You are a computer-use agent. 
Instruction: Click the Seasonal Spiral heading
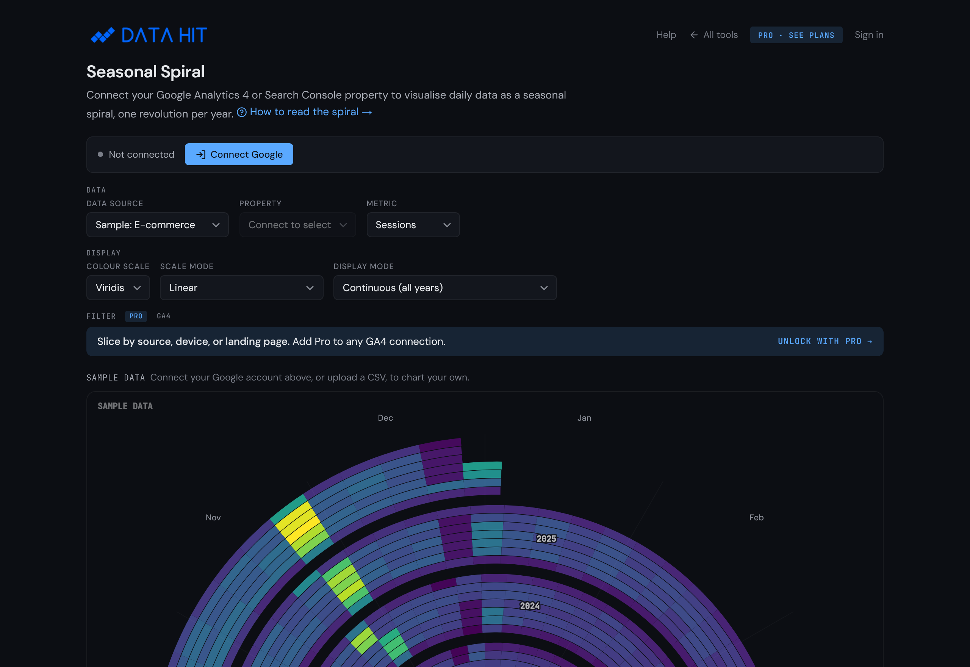[x=145, y=72]
